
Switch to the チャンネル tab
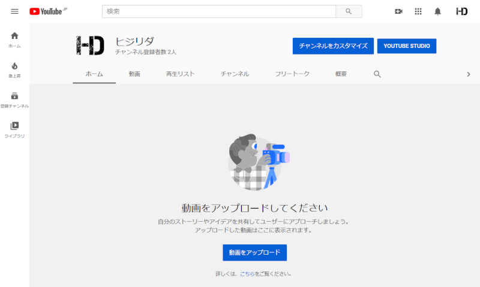[x=235, y=74]
